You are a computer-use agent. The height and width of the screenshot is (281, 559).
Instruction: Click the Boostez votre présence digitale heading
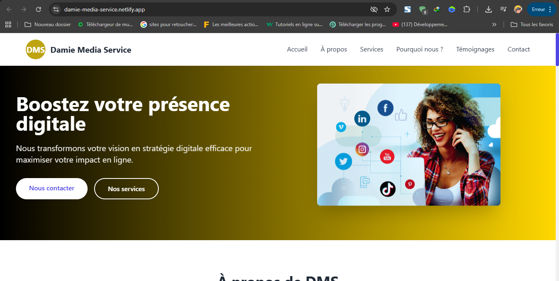pos(123,114)
